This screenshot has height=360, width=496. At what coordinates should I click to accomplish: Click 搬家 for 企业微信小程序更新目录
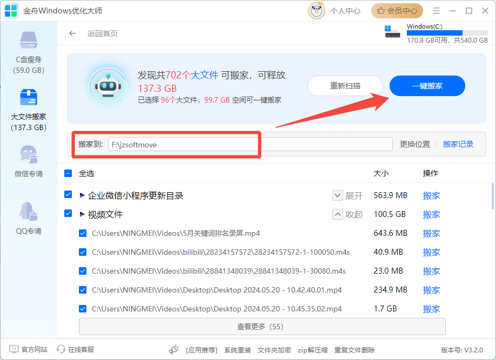coord(432,195)
